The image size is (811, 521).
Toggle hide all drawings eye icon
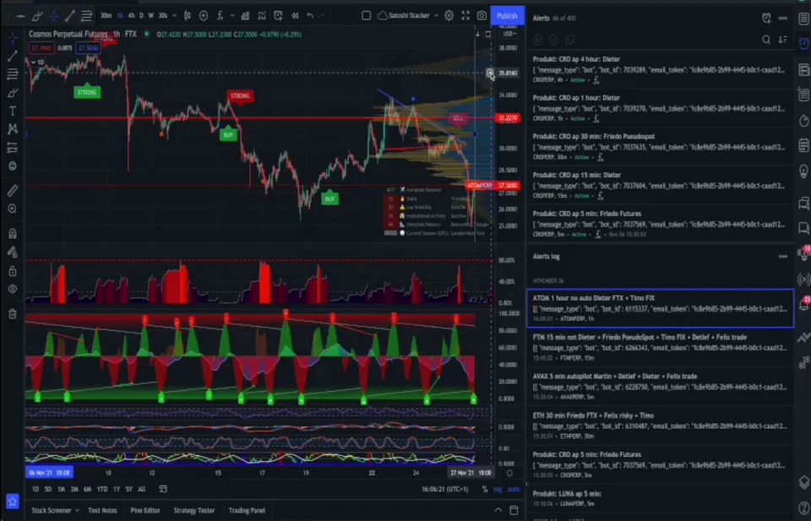[x=13, y=290]
